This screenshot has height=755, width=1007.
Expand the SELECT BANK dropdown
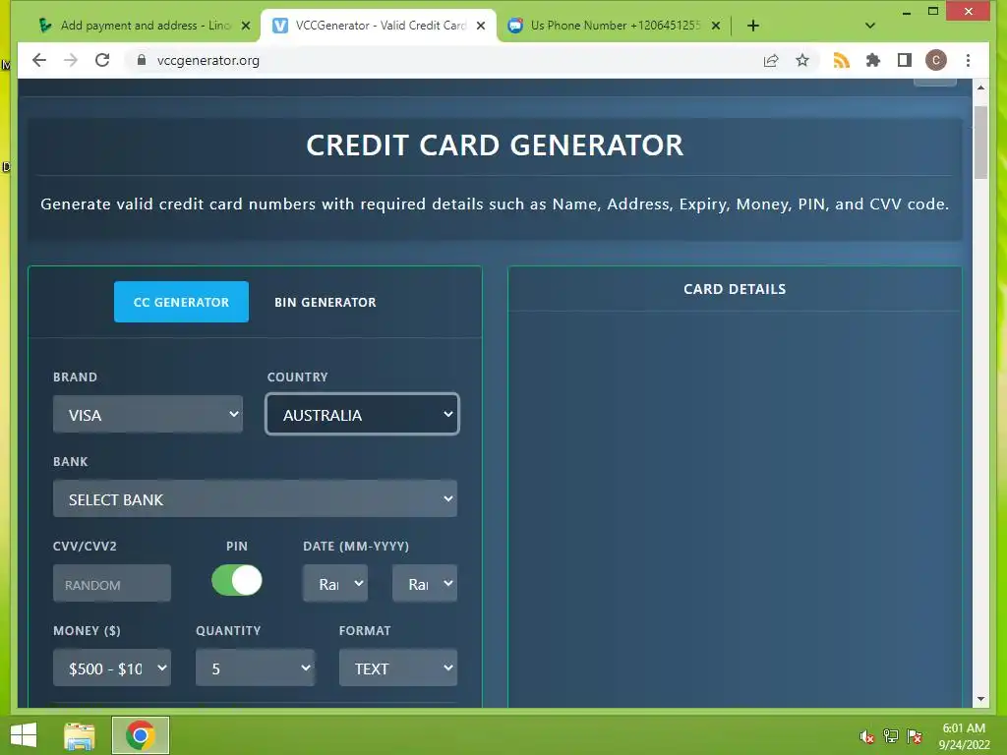click(x=255, y=498)
